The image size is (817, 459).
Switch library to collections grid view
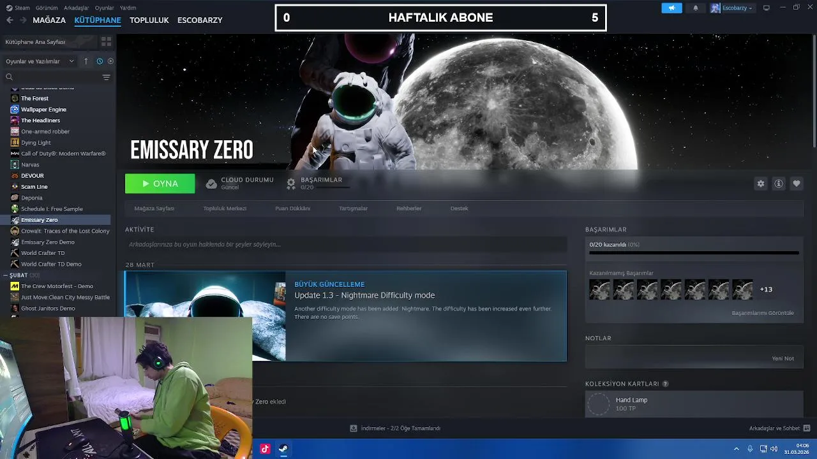click(106, 41)
